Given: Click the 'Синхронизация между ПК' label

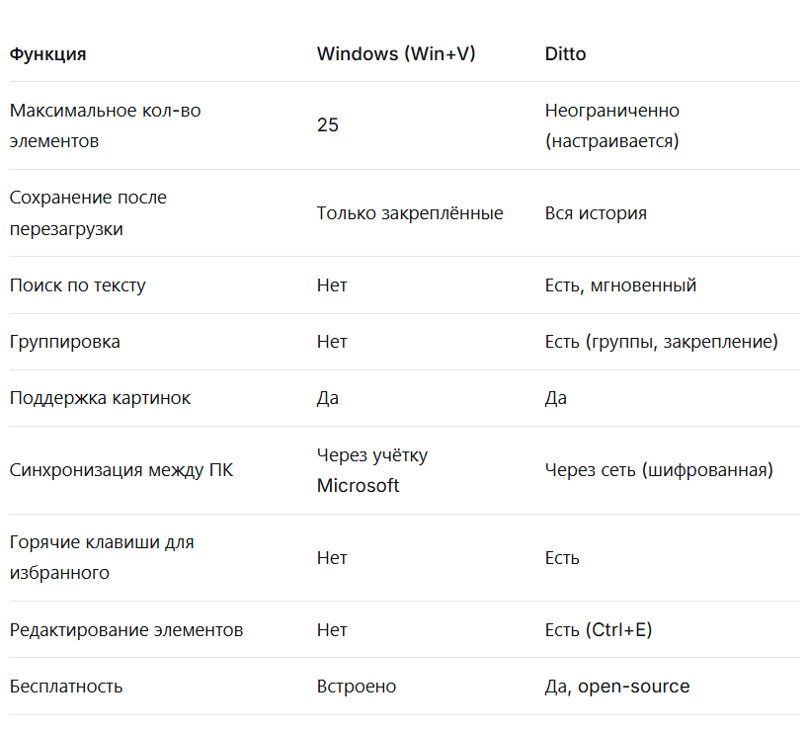Looking at the screenshot, I should click(121, 470).
